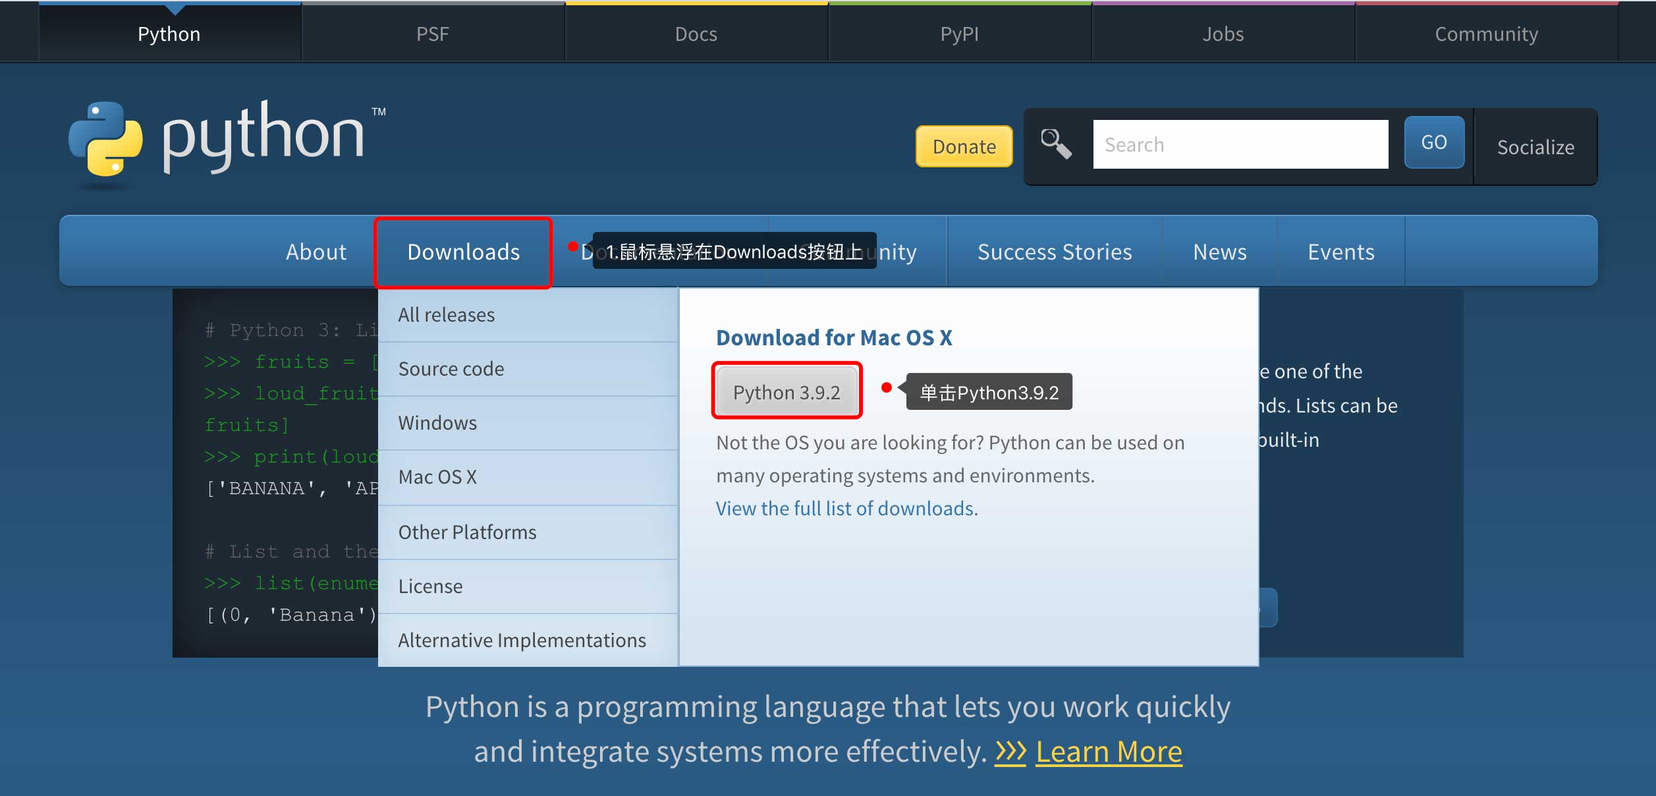
Task: Open the Socialize menu
Action: (x=1535, y=146)
